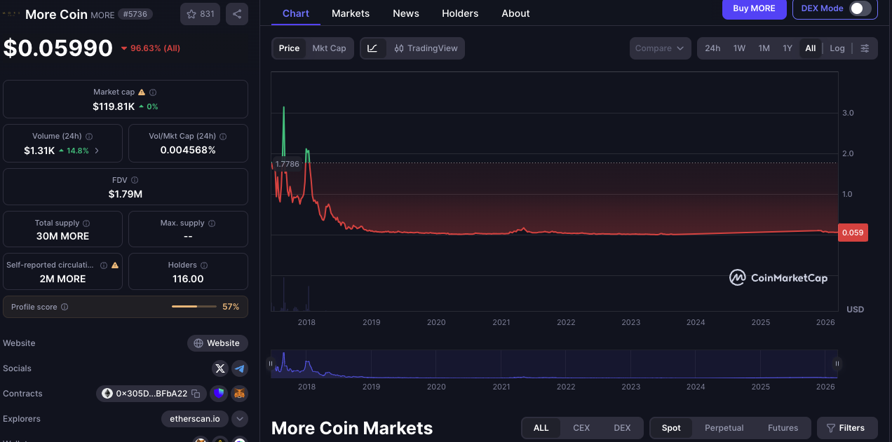Switch the chart to Log scale
Screen dimensions: 892x442
point(837,48)
